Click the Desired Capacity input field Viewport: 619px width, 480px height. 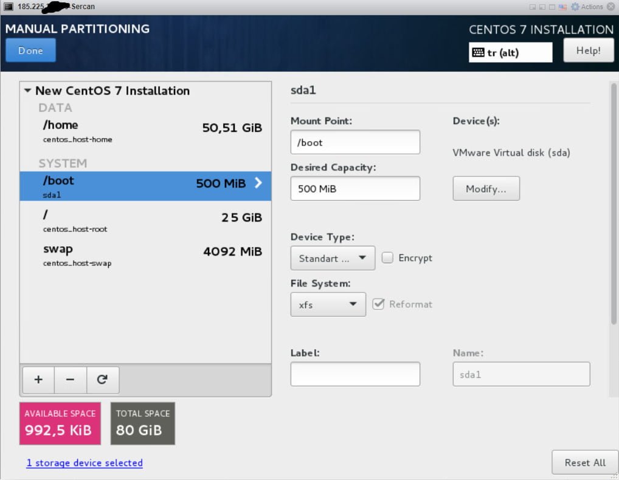coord(355,189)
